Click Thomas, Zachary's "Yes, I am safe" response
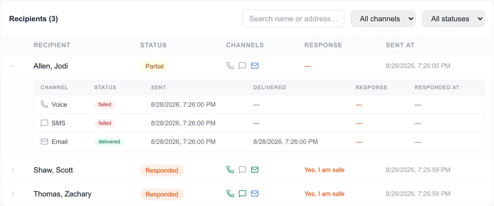Viewport: 494px width, 206px height. (324, 194)
